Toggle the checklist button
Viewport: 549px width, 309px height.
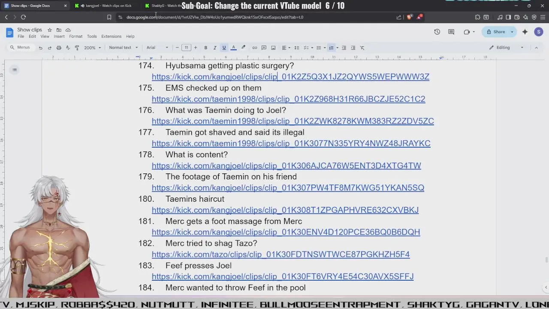tap(306, 48)
